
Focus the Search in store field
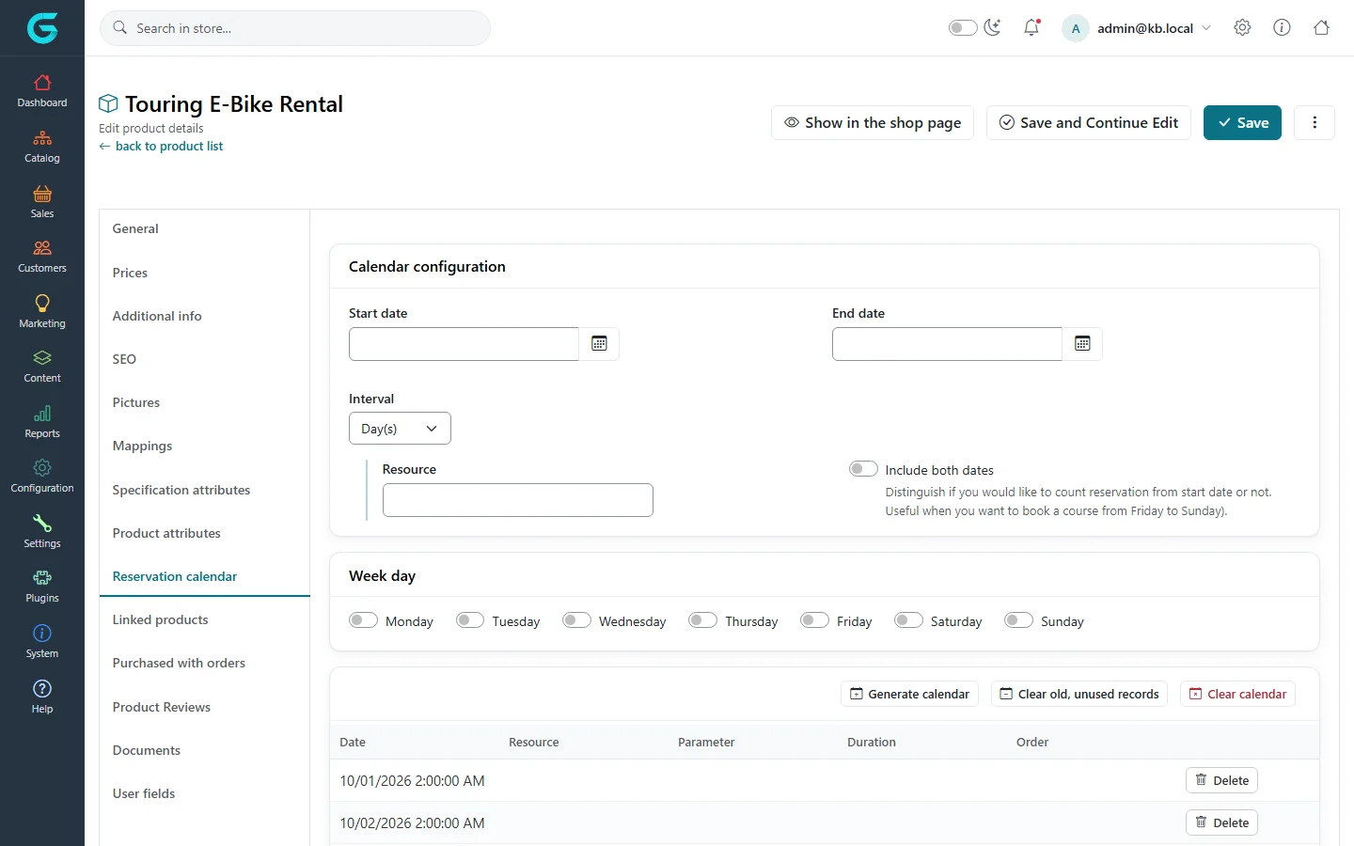(x=295, y=28)
